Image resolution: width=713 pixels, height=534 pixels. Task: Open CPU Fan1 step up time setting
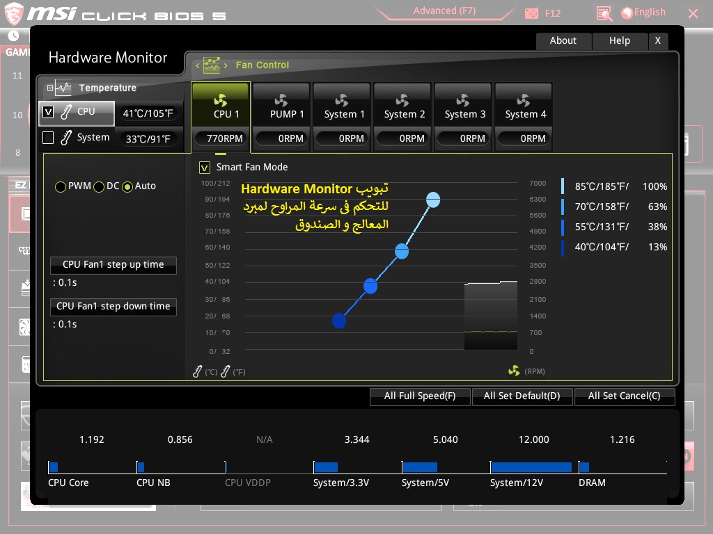pyautogui.click(x=113, y=265)
